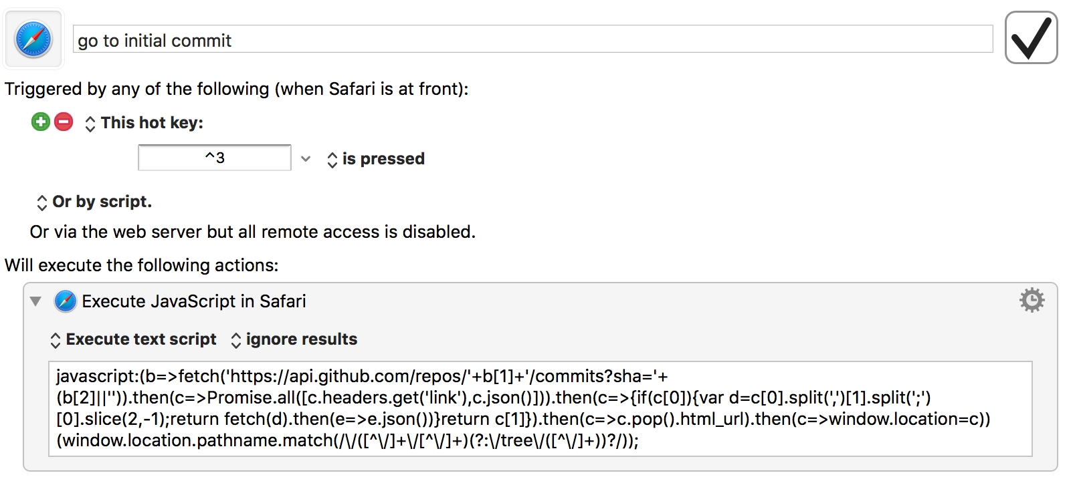Click the Safari icon in the action header
Screen dimensions: 1077x477
tap(65, 301)
